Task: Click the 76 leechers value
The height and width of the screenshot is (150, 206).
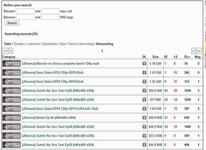Action: click(176, 72)
